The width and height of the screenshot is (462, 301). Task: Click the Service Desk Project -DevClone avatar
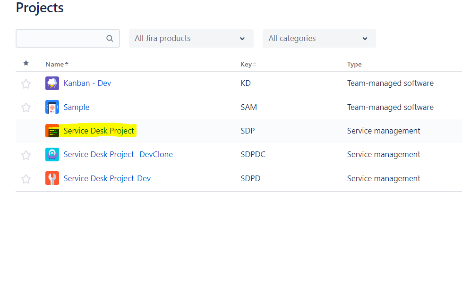(52, 154)
